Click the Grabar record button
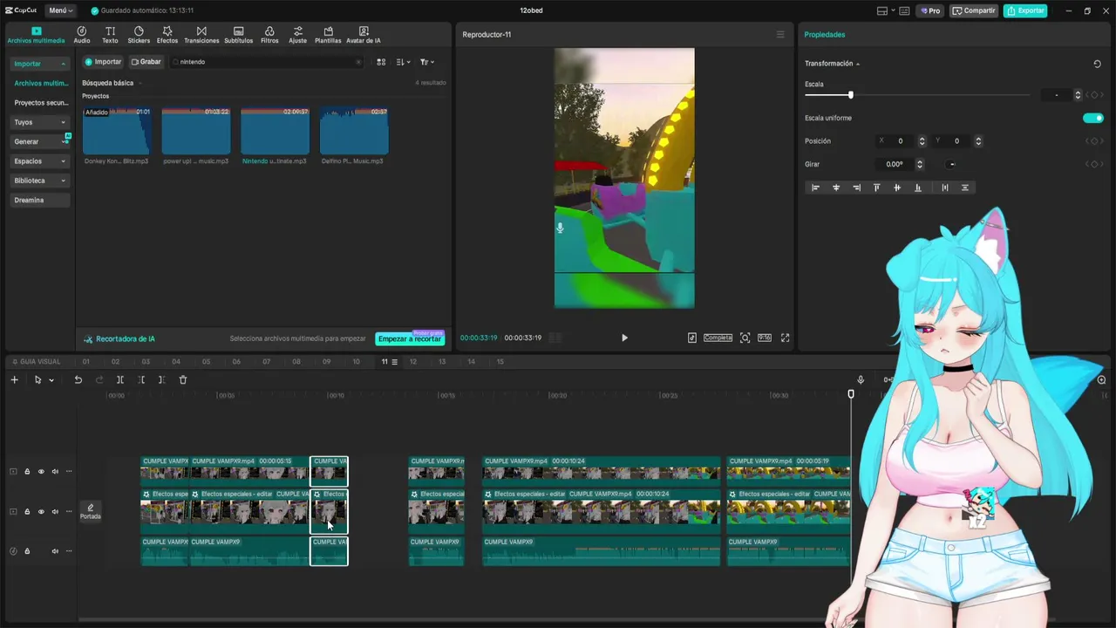Image resolution: width=1116 pixels, height=628 pixels. [146, 62]
